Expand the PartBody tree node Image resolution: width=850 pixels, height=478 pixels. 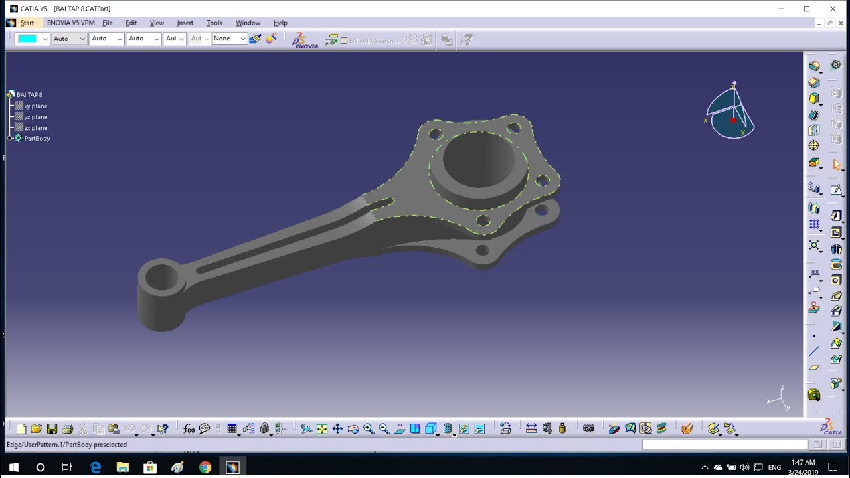click(10, 138)
